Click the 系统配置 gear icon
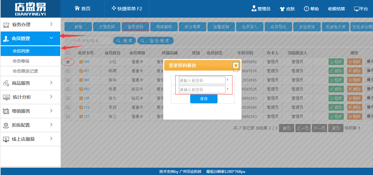The width and height of the screenshot is (373, 175). coord(6,125)
